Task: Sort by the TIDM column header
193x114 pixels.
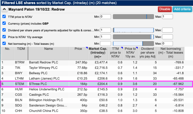Action: coord(21,53)
